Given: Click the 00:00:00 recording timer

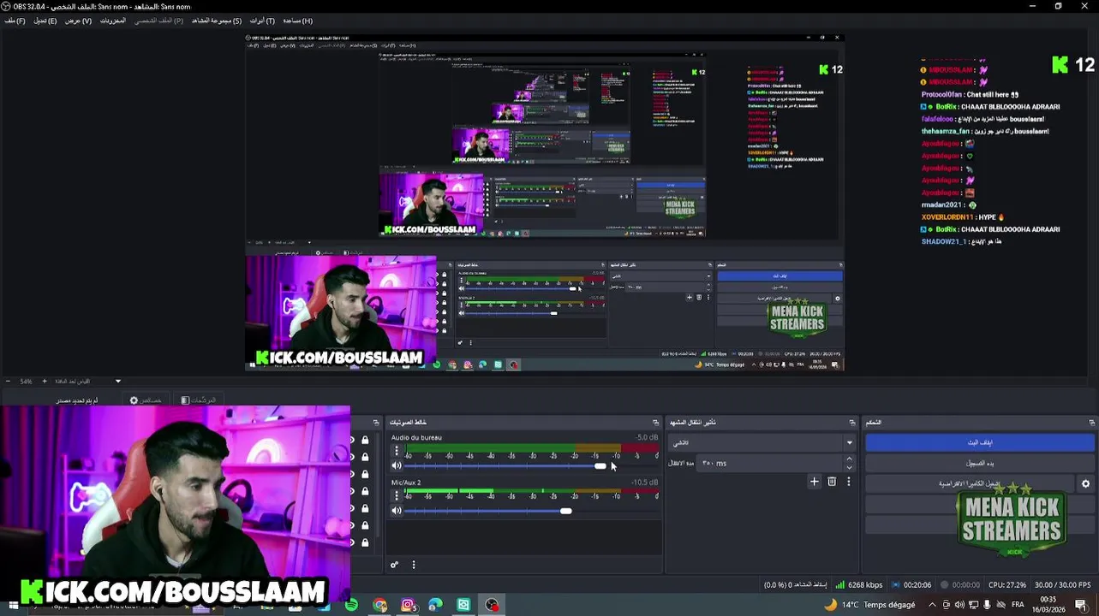Looking at the screenshot, I should point(960,585).
